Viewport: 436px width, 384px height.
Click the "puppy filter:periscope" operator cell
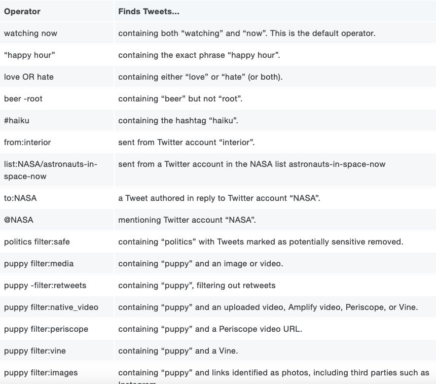[46, 329]
